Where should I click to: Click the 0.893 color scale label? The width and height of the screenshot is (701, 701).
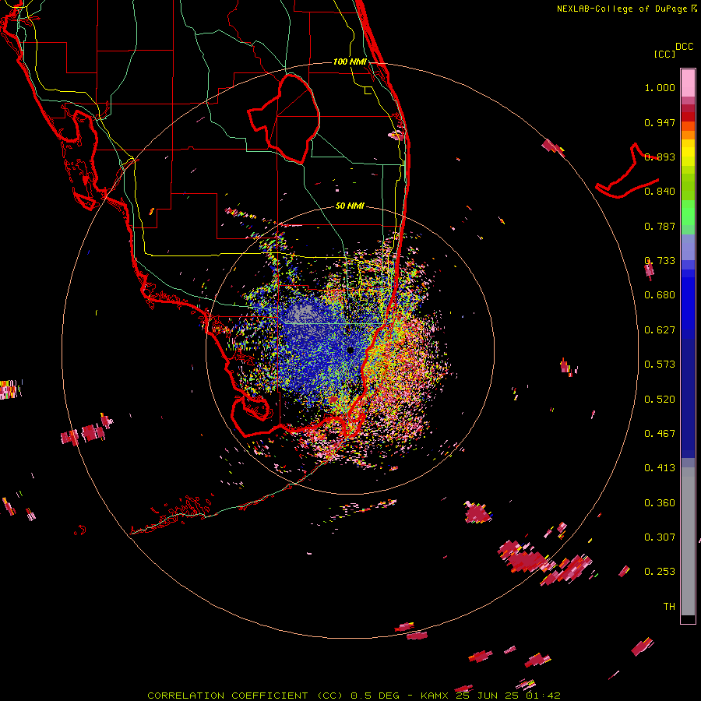(660, 157)
